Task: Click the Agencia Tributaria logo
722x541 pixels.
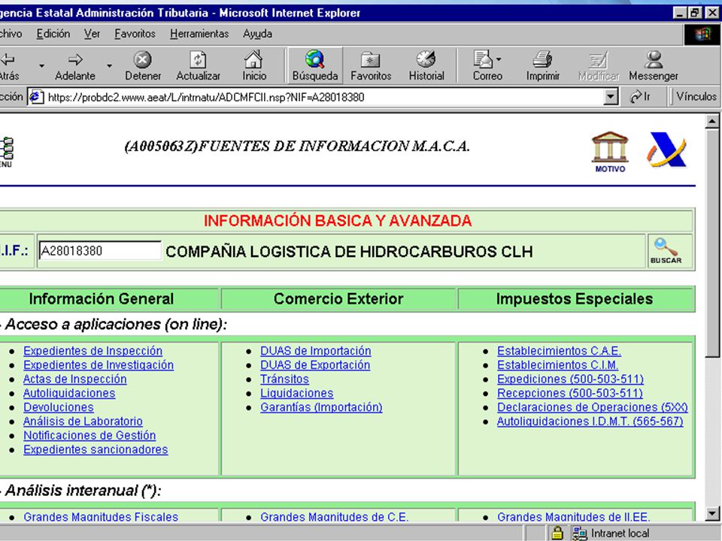Action: point(667,150)
